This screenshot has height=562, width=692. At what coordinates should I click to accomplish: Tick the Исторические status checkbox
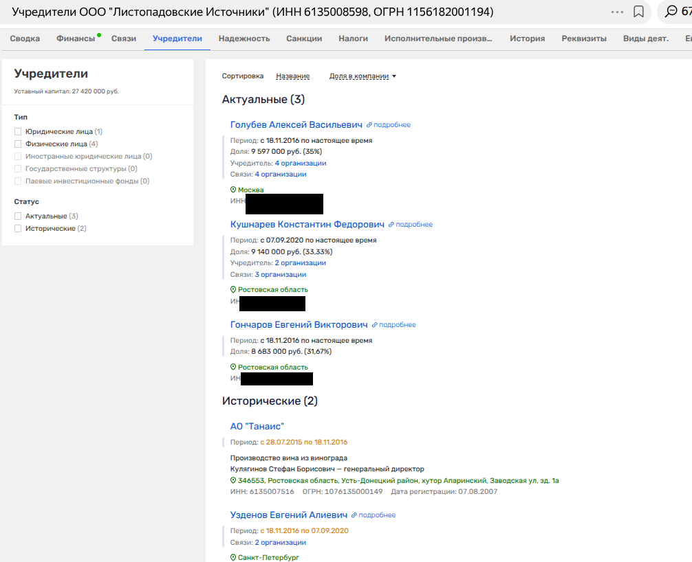(x=18, y=228)
